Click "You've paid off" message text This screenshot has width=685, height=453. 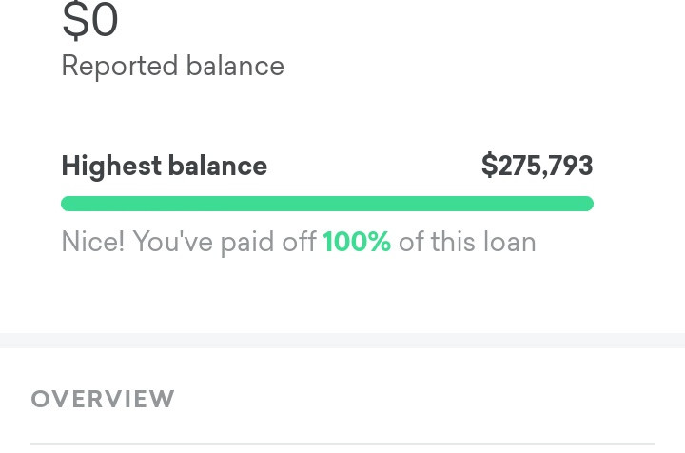[x=225, y=242]
